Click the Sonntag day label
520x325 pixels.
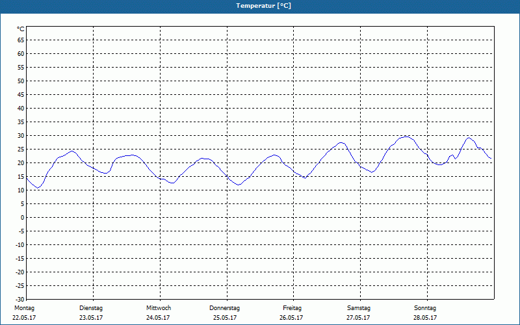coord(425,308)
